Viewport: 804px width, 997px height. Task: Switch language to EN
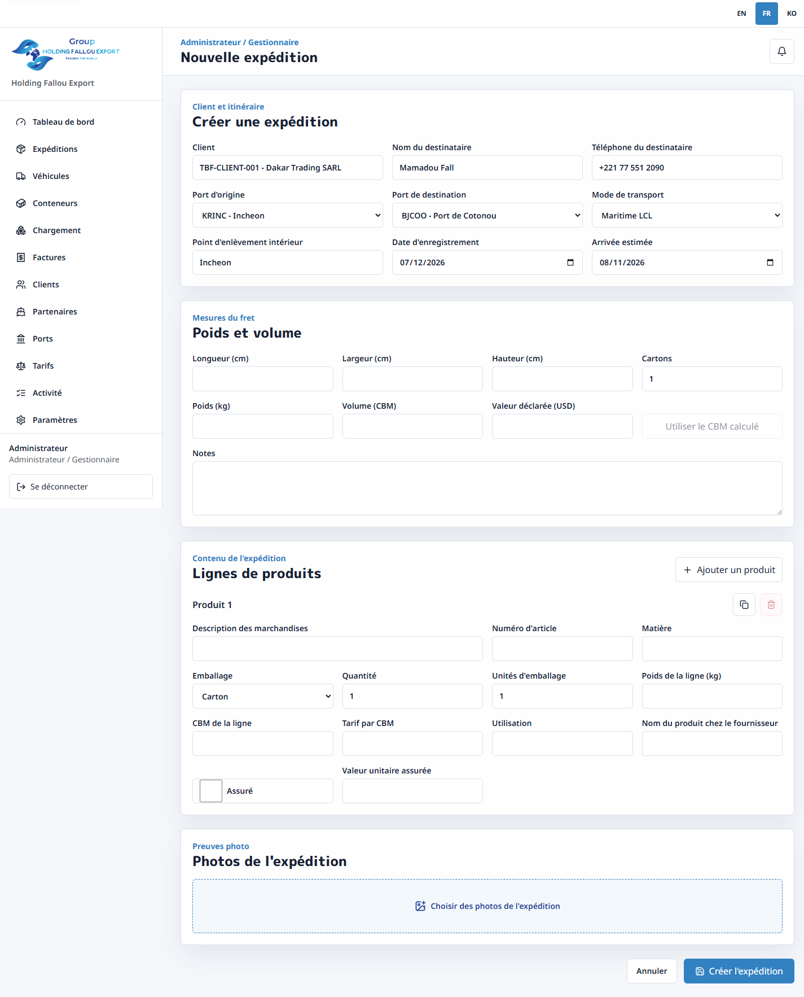(741, 14)
